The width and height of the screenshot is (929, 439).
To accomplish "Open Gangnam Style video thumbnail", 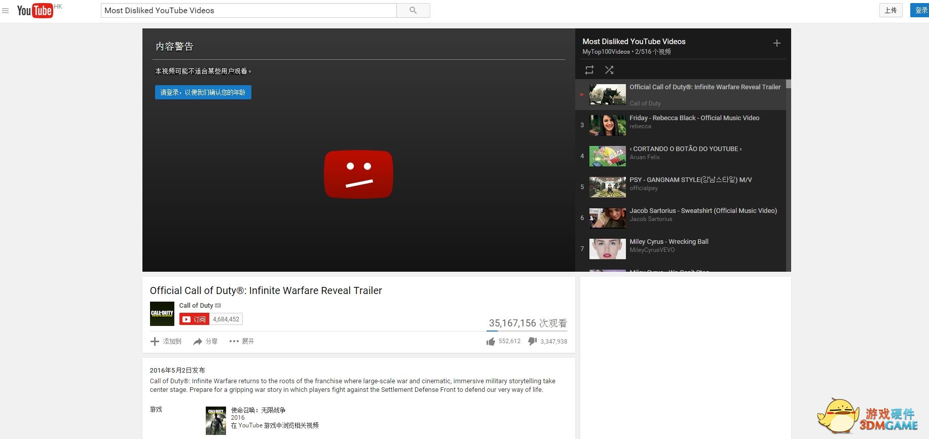I will click(x=608, y=187).
